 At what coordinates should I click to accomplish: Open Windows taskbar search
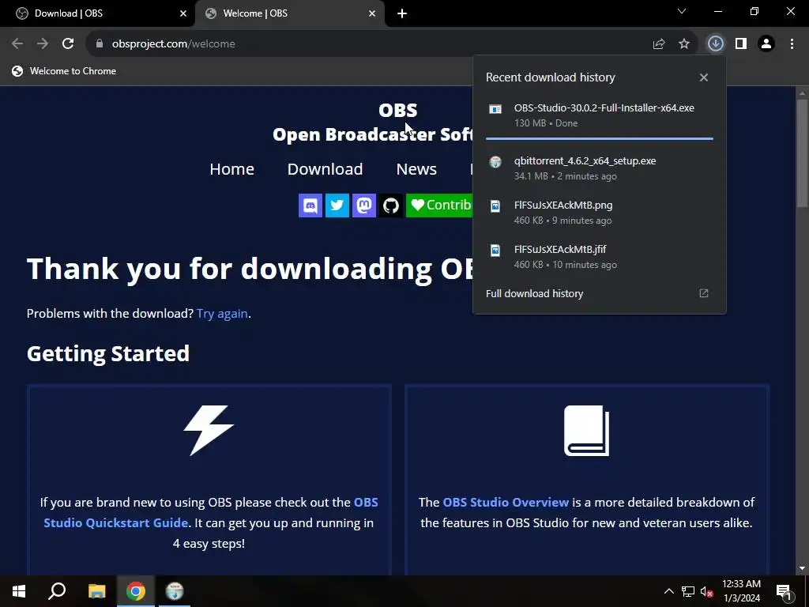(x=57, y=591)
